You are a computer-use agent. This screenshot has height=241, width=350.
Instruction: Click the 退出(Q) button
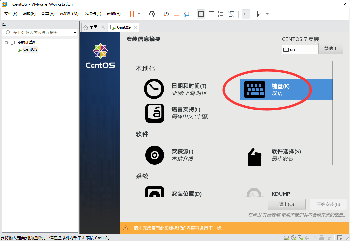click(x=287, y=204)
